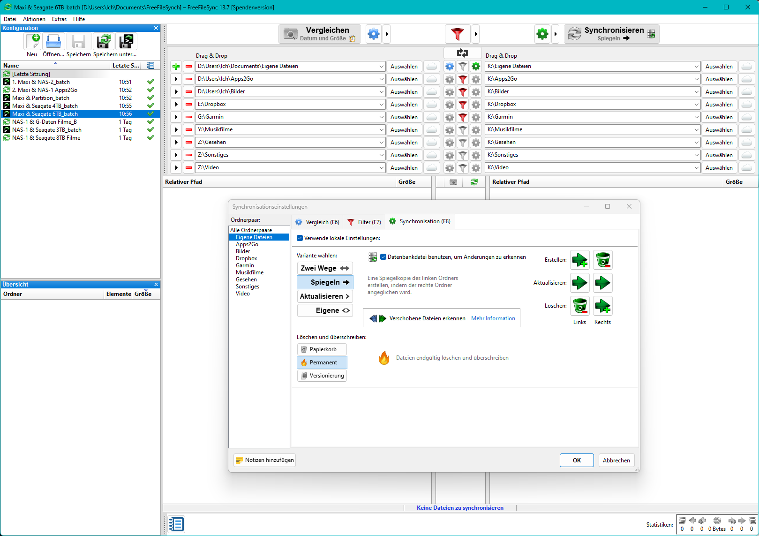
Task: Click OK in Synchronisationseinstellungen dialog
Action: pos(577,461)
